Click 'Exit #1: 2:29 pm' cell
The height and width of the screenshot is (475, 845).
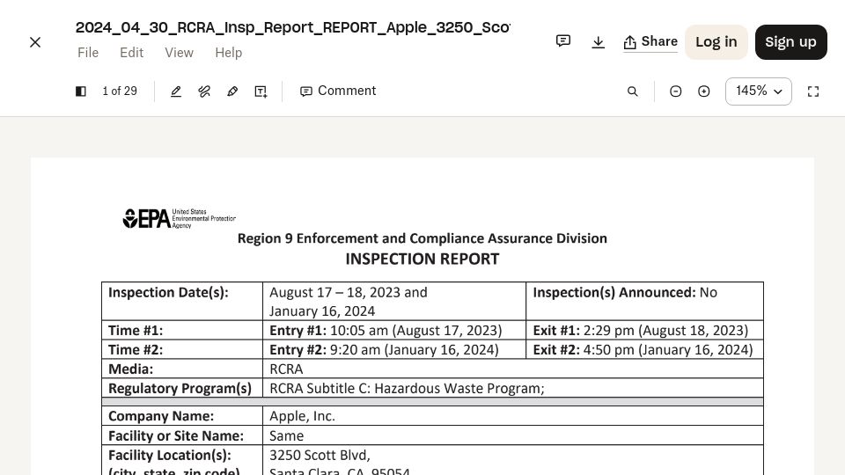click(x=644, y=330)
